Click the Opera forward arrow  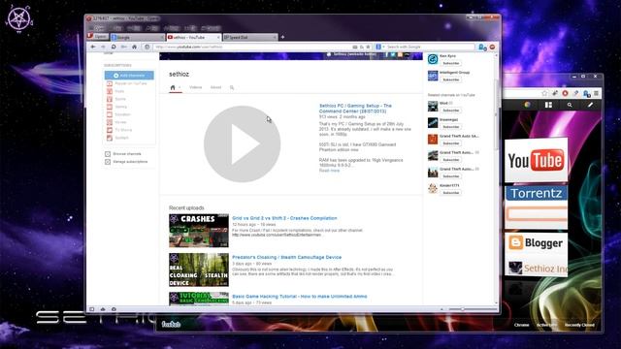pyautogui.click(x=103, y=47)
